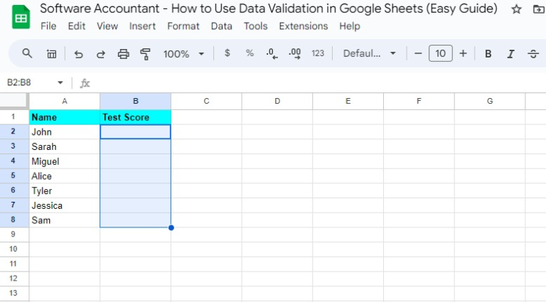Image resolution: width=546 pixels, height=302 pixels.
Task: Toggle italic formatting
Action: point(510,54)
